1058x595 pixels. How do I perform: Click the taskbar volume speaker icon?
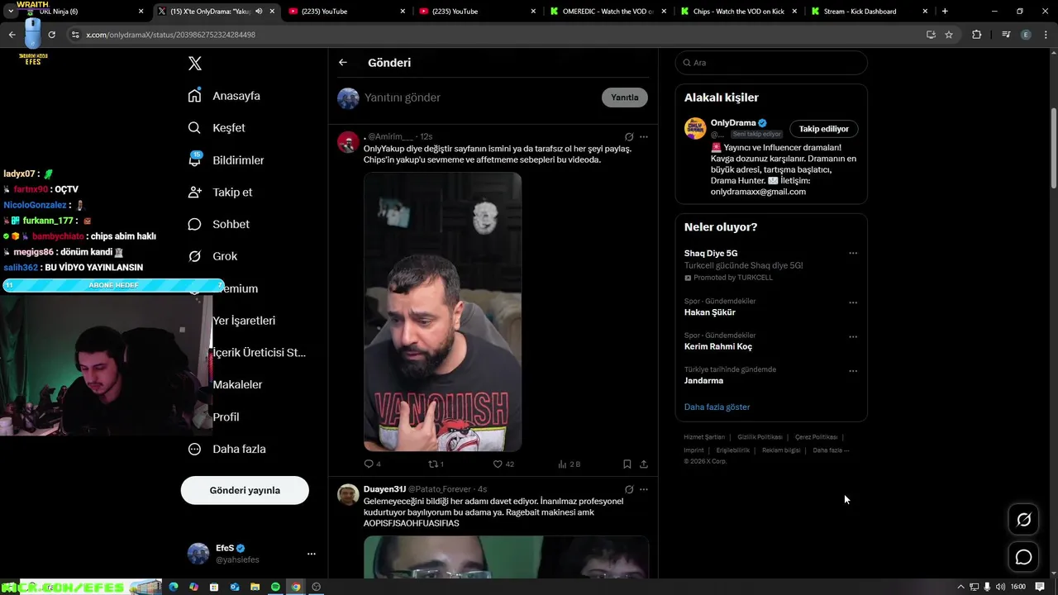1001,587
